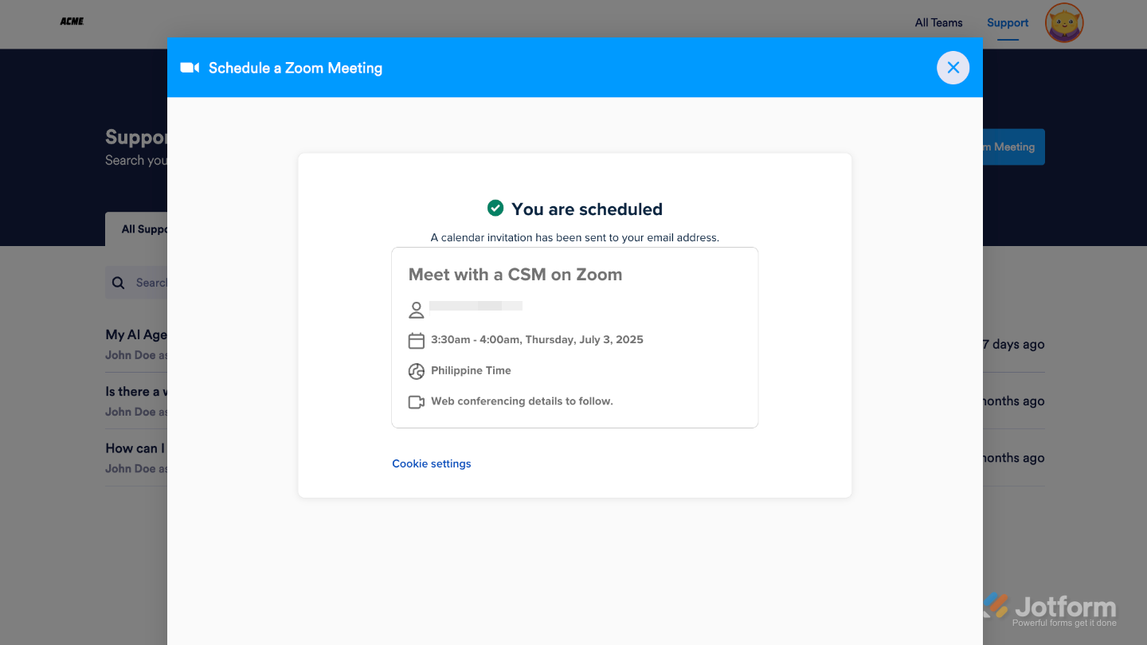This screenshot has width=1147, height=645.
Task: Open the "How can I" support thread
Action: pos(135,448)
